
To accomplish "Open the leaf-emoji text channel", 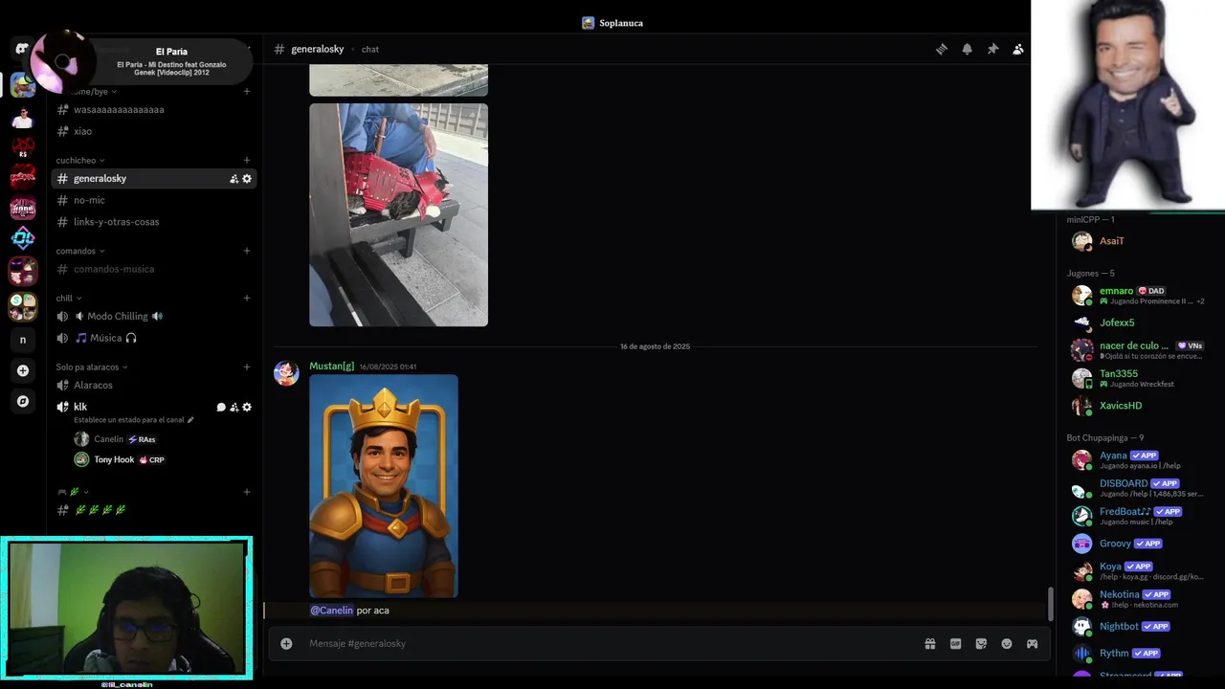I will pyautogui.click(x=153, y=510).
